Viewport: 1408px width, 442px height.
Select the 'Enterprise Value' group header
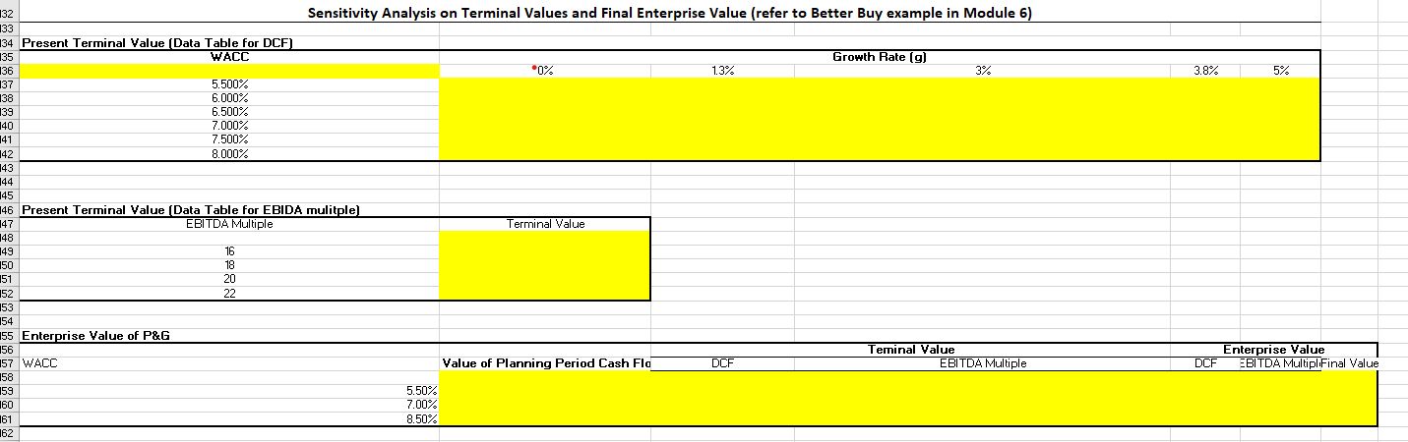[1273, 350]
